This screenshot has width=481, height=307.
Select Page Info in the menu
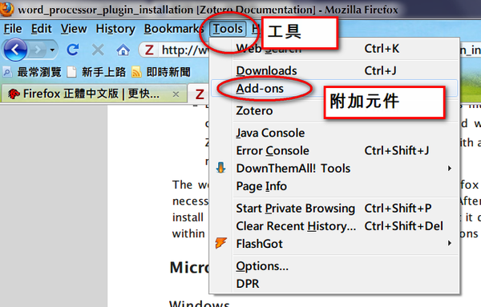(x=334, y=186)
